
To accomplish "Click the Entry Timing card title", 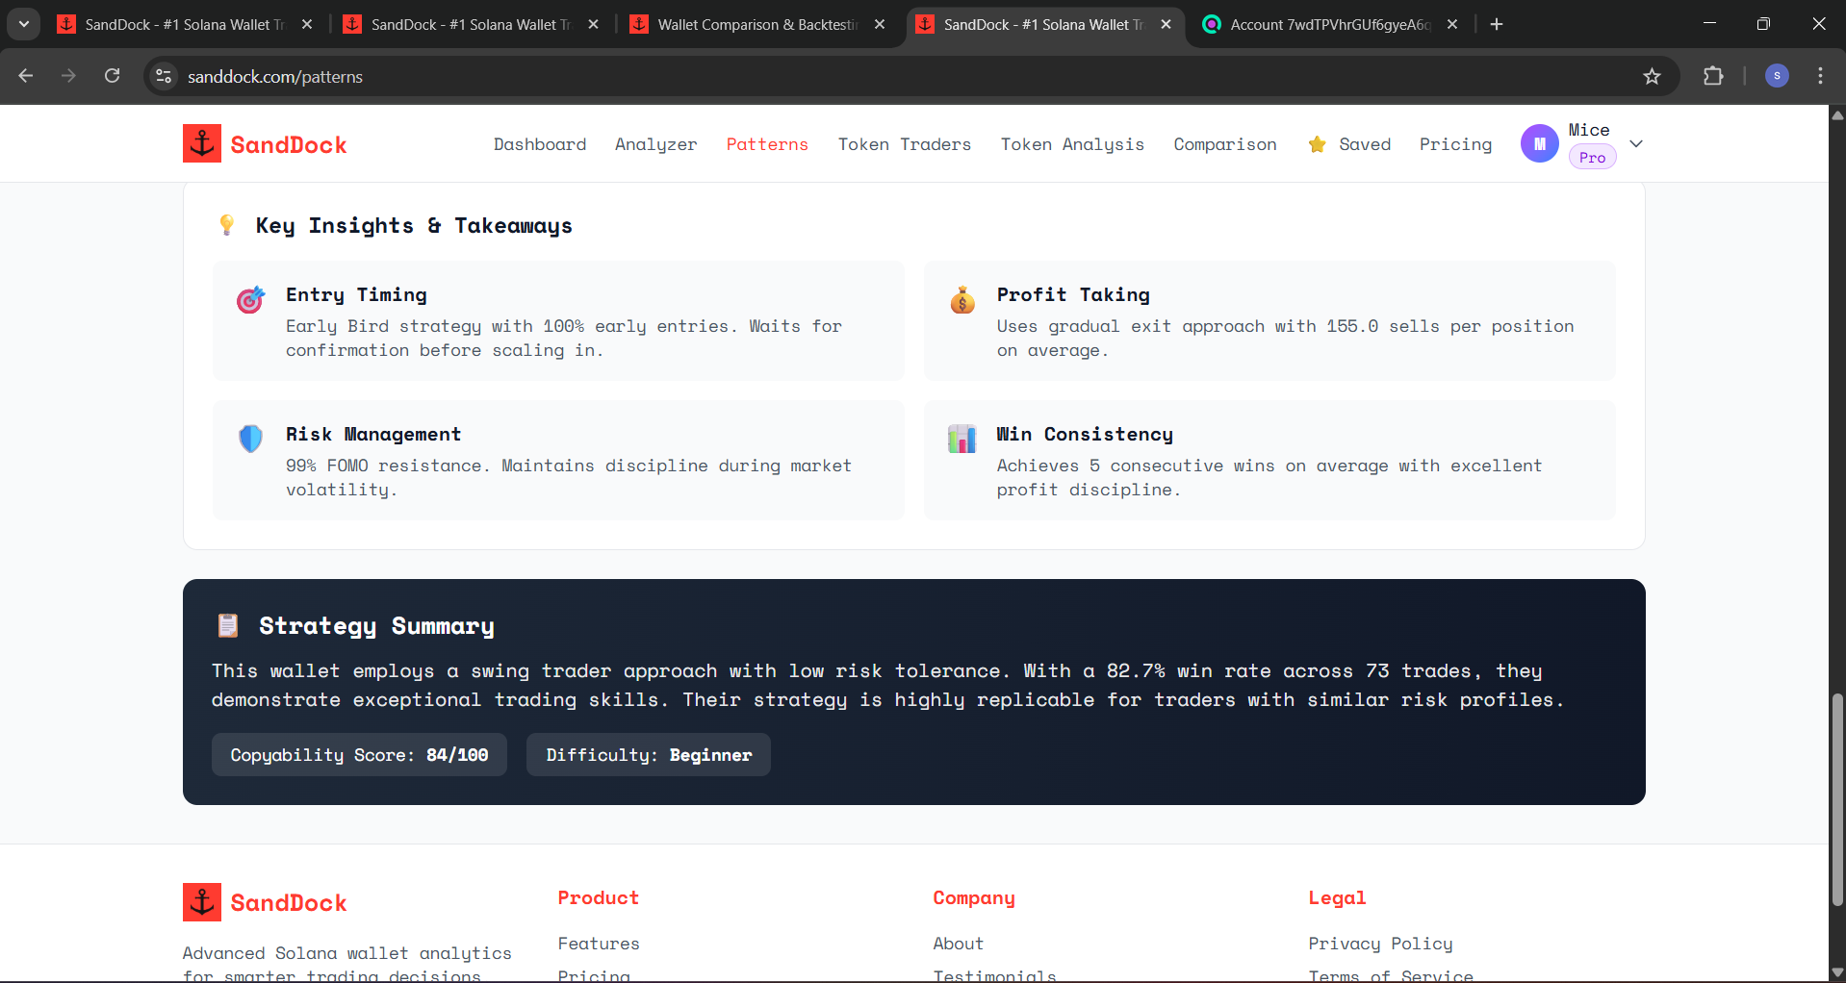I will tap(356, 295).
